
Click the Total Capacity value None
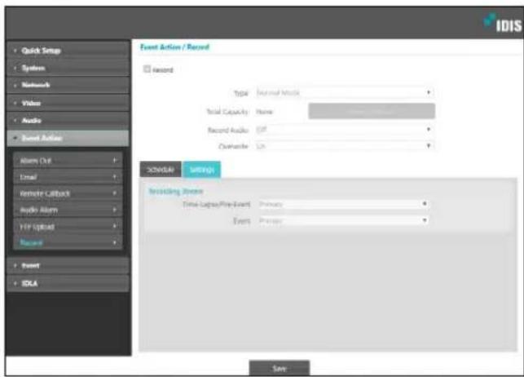coord(264,112)
